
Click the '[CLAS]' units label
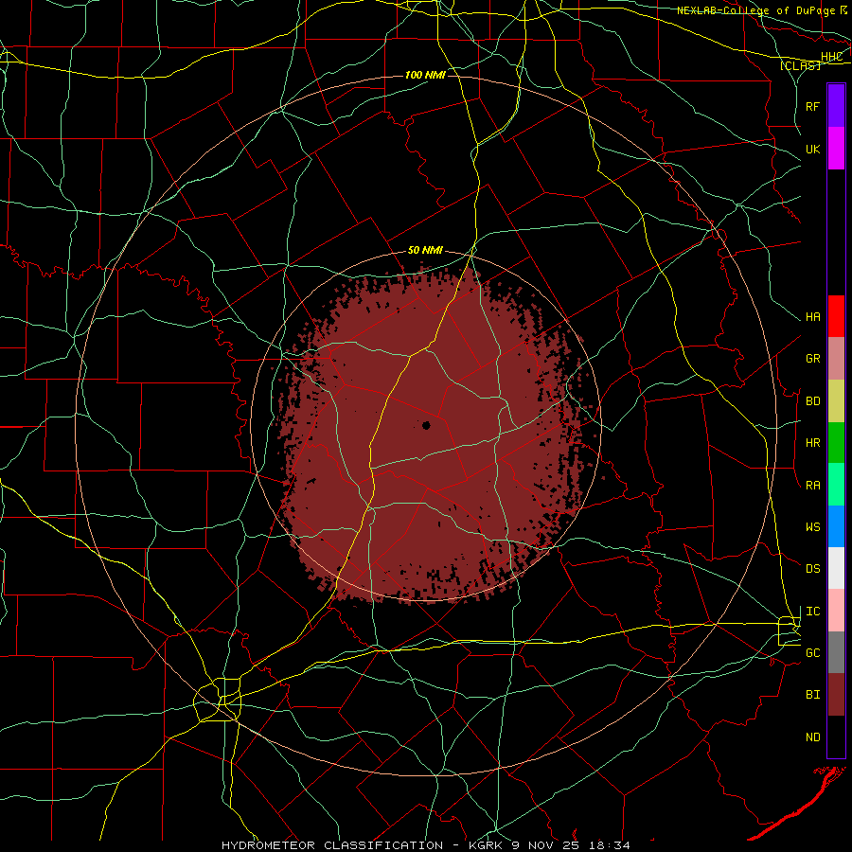point(800,65)
